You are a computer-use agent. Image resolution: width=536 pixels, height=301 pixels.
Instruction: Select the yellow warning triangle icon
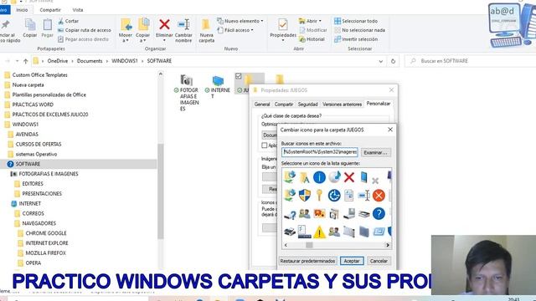(x=319, y=232)
